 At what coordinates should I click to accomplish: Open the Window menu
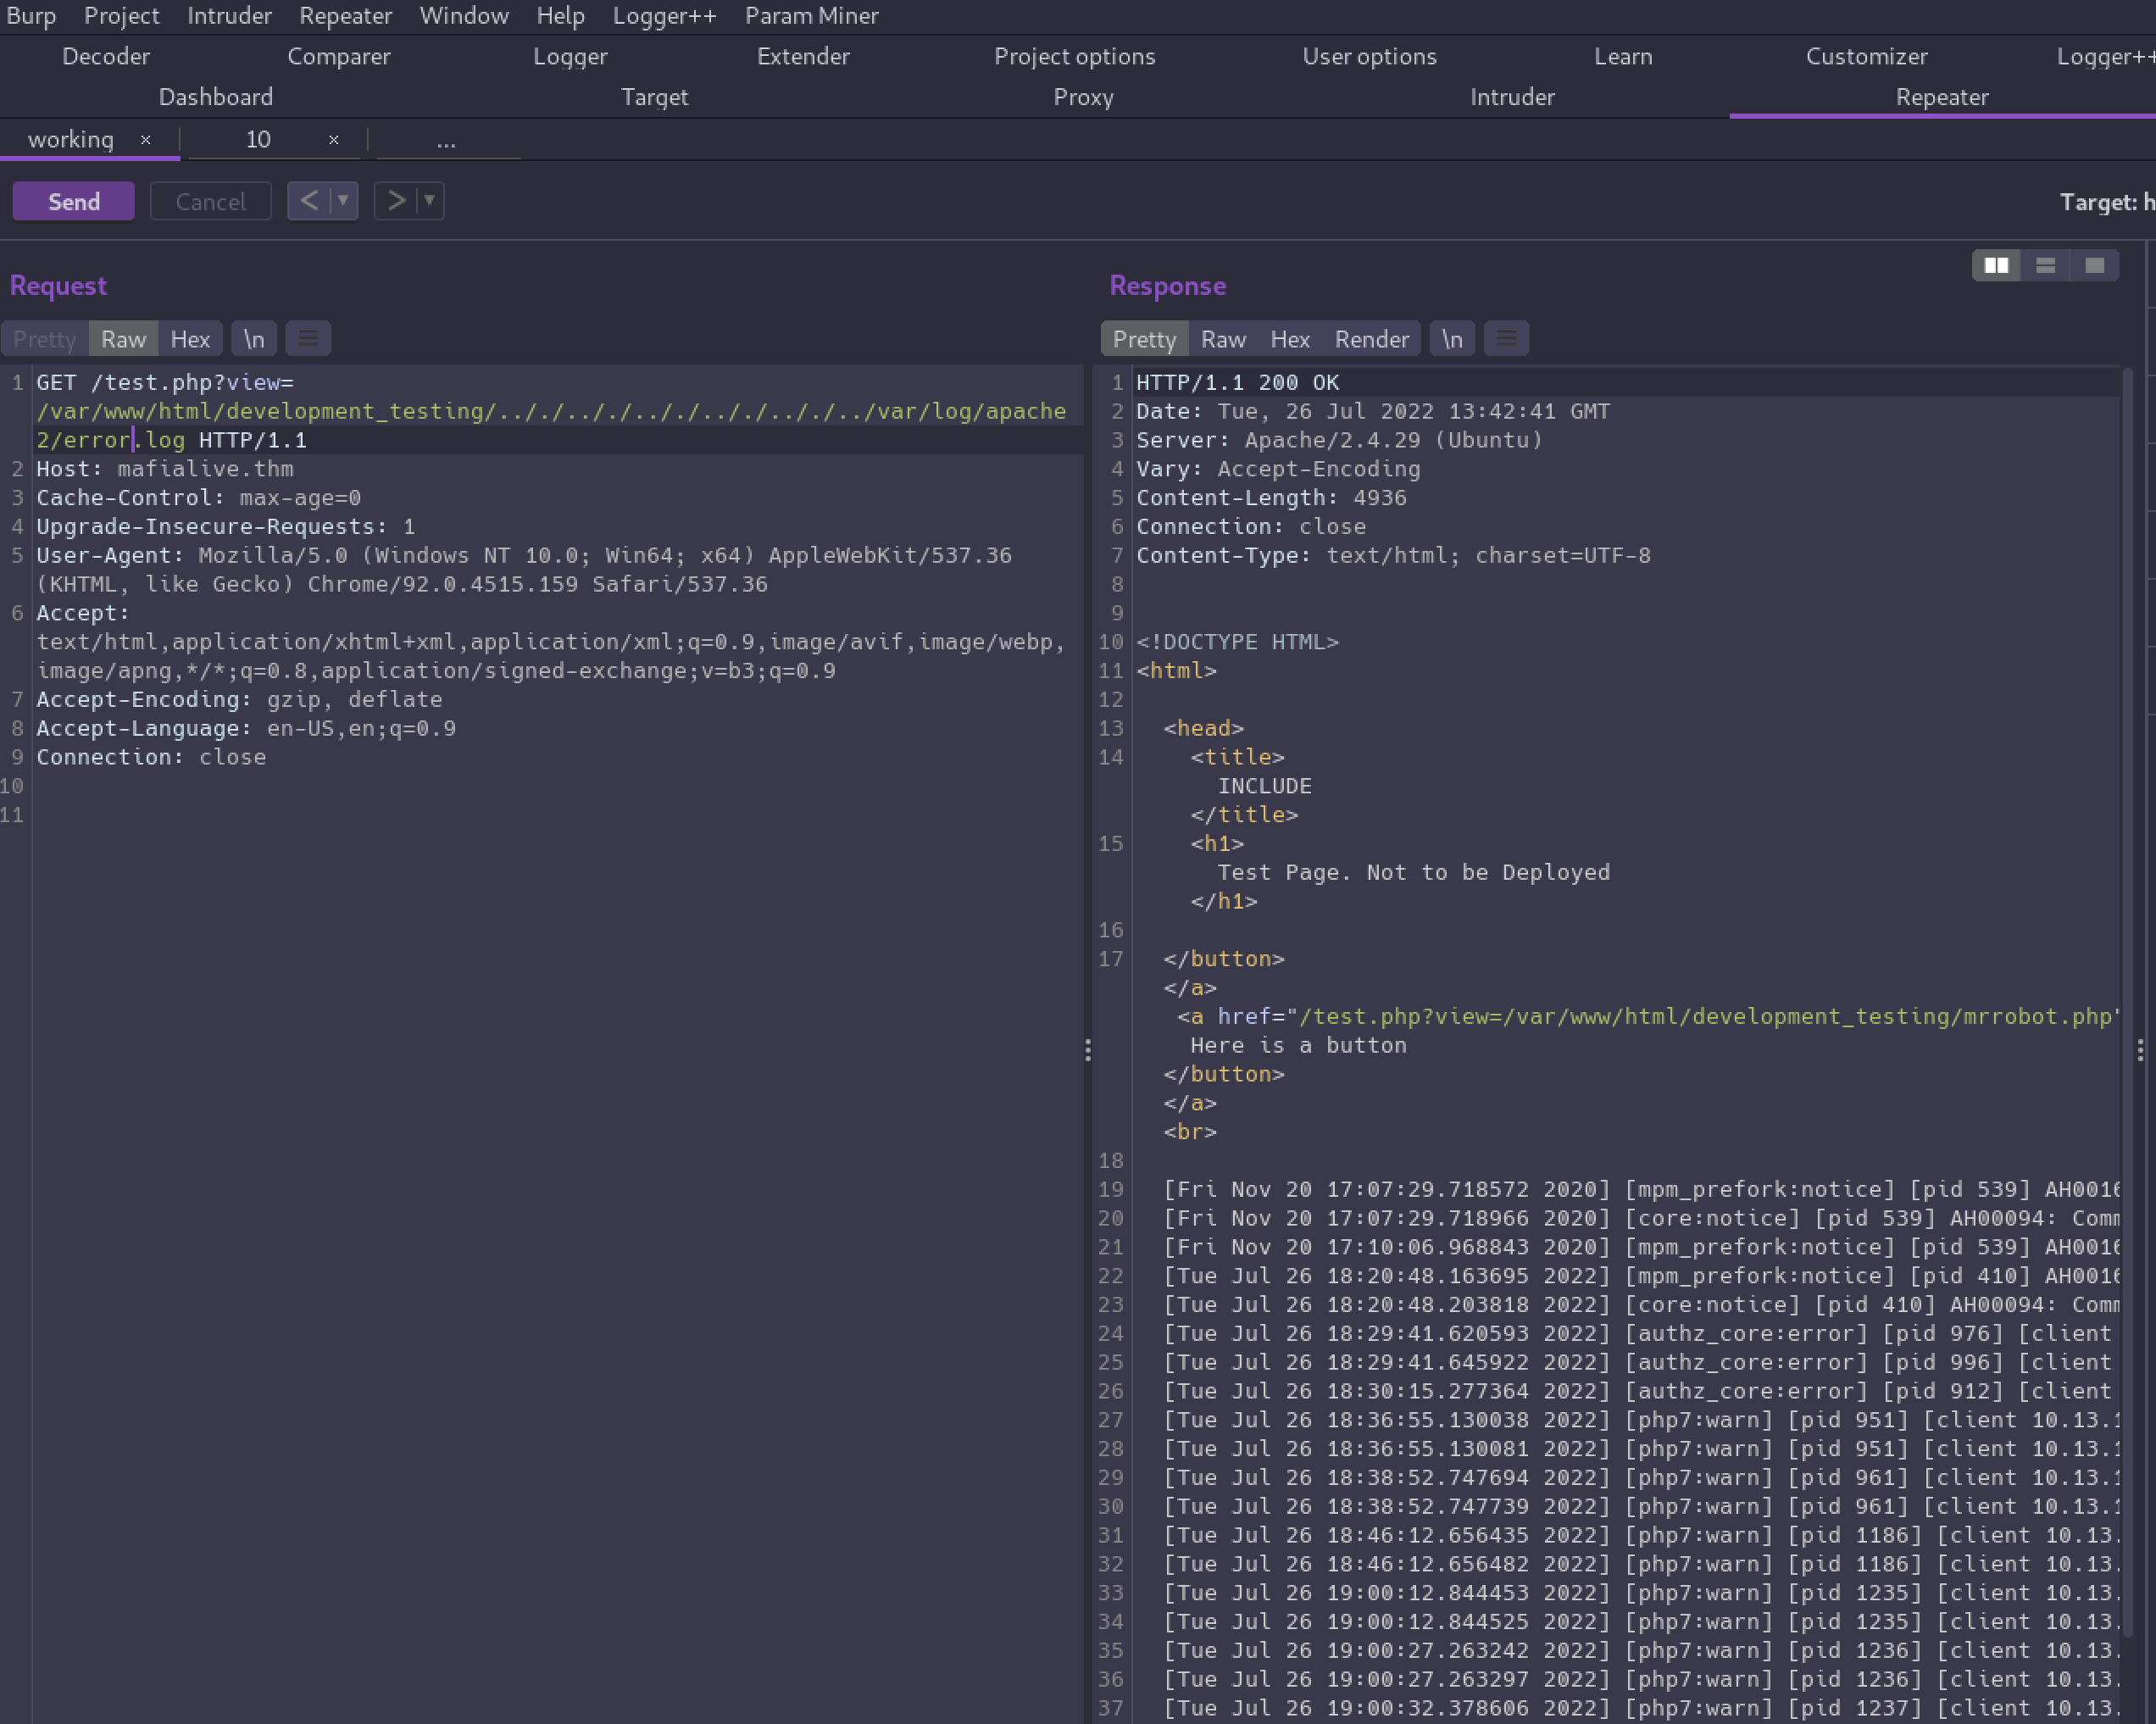pos(464,16)
